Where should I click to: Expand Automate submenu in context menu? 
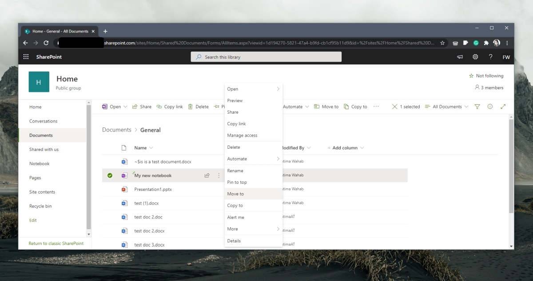(278, 158)
